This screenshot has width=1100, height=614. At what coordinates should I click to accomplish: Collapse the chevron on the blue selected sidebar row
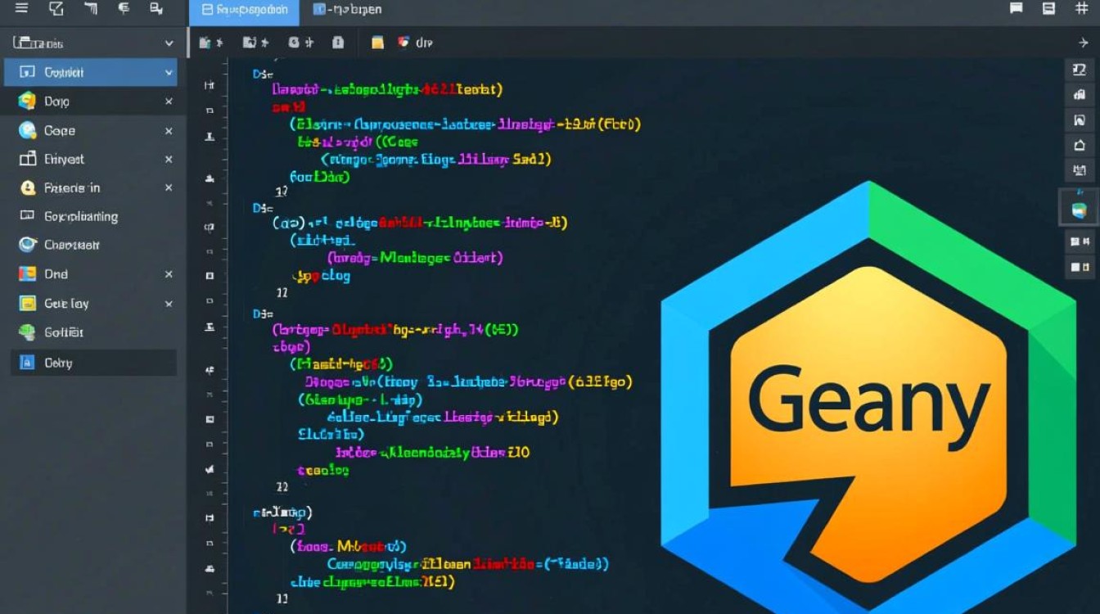click(169, 73)
